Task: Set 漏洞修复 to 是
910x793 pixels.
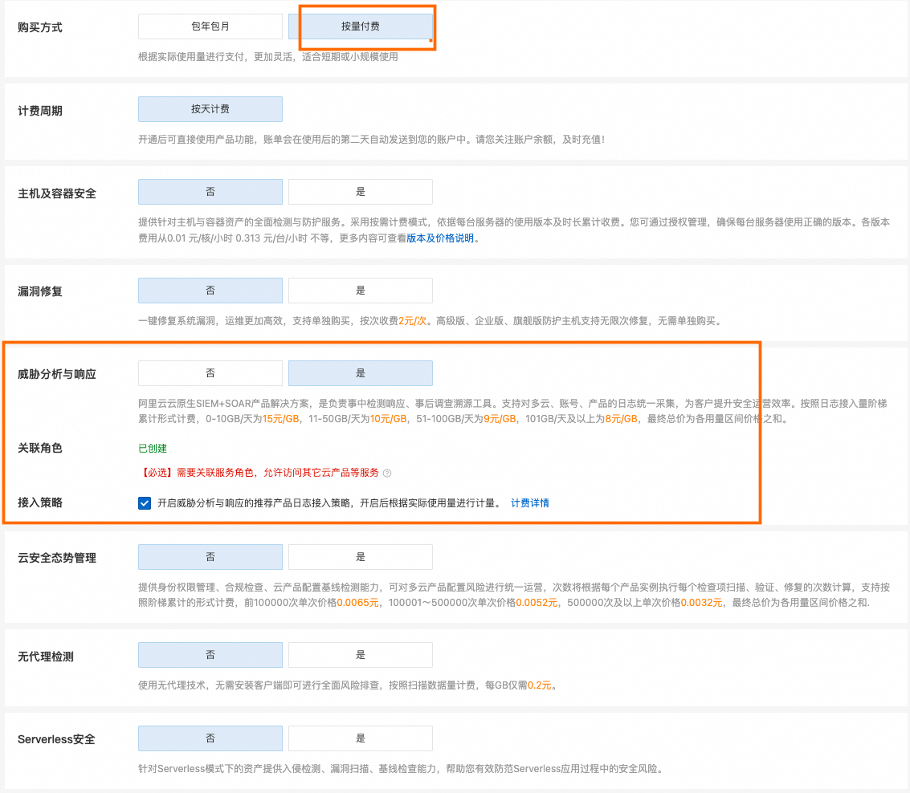Action: pyautogui.click(x=361, y=291)
